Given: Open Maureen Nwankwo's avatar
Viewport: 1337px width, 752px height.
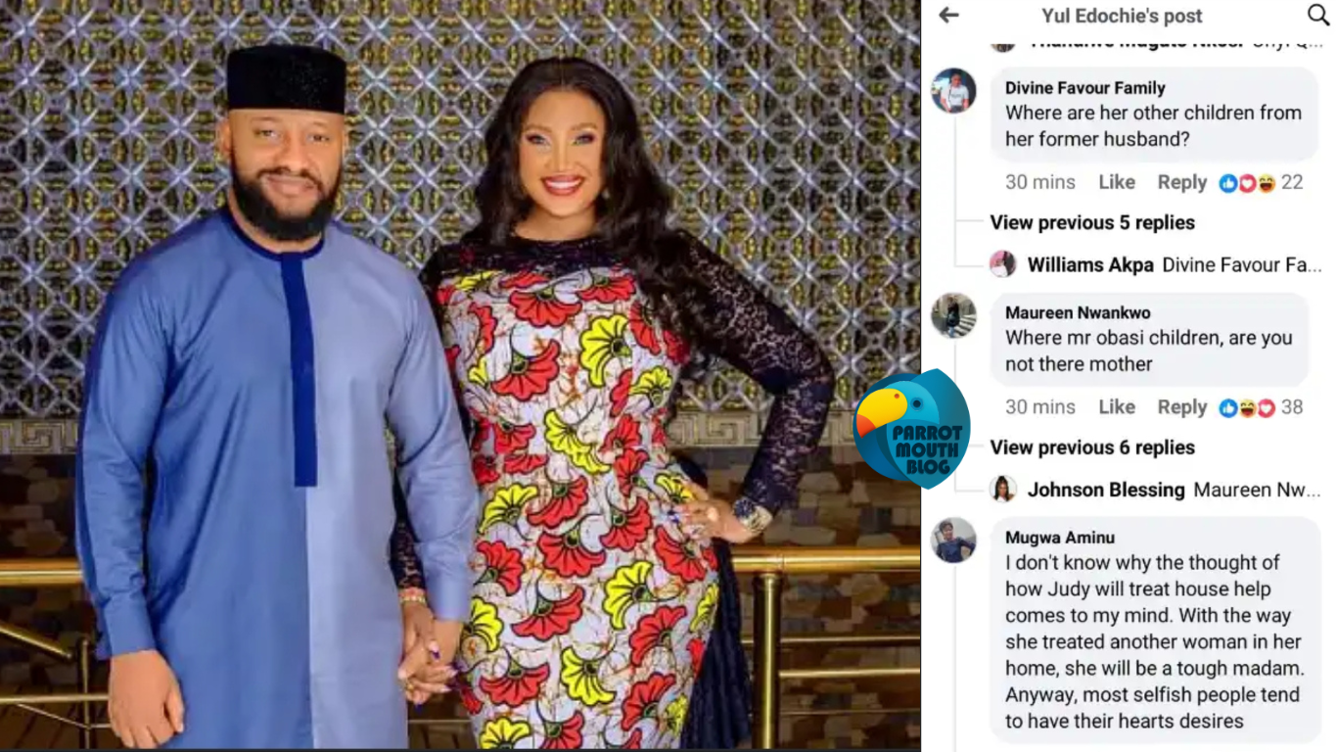Looking at the screenshot, I should pyautogui.click(x=953, y=315).
